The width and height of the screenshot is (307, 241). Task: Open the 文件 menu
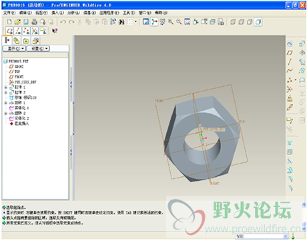[9, 13]
